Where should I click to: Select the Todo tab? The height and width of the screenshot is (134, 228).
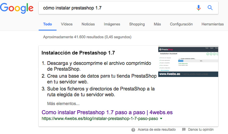47,24
